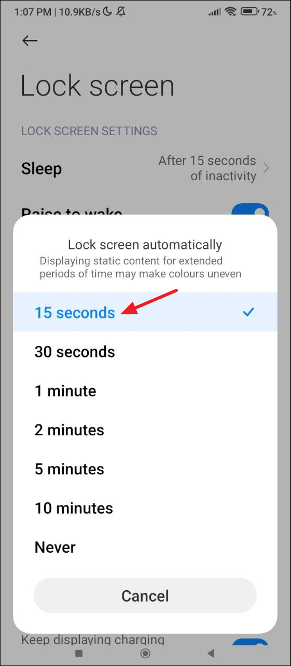
Task: Tap the square recent apps button
Action: pyautogui.click(x=79, y=653)
